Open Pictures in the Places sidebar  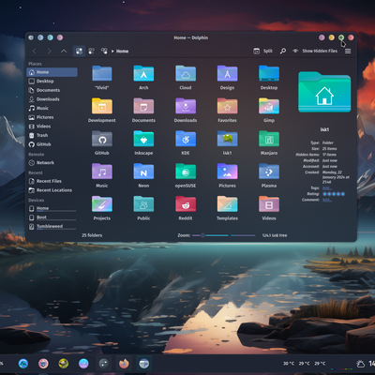click(52, 117)
